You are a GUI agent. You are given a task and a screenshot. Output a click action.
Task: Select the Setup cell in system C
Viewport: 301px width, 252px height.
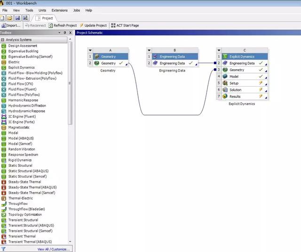[x=245, y=83]
